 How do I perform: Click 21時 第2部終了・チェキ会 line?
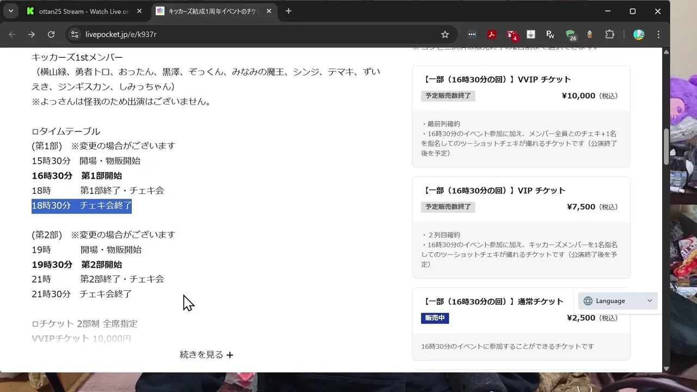tap(98, 279)
